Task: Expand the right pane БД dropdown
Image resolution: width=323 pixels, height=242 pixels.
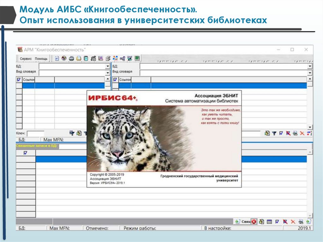Action: pos(310,66)
